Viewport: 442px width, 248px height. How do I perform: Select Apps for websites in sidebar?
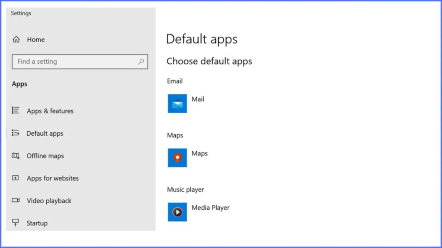[x=53, y=178]
